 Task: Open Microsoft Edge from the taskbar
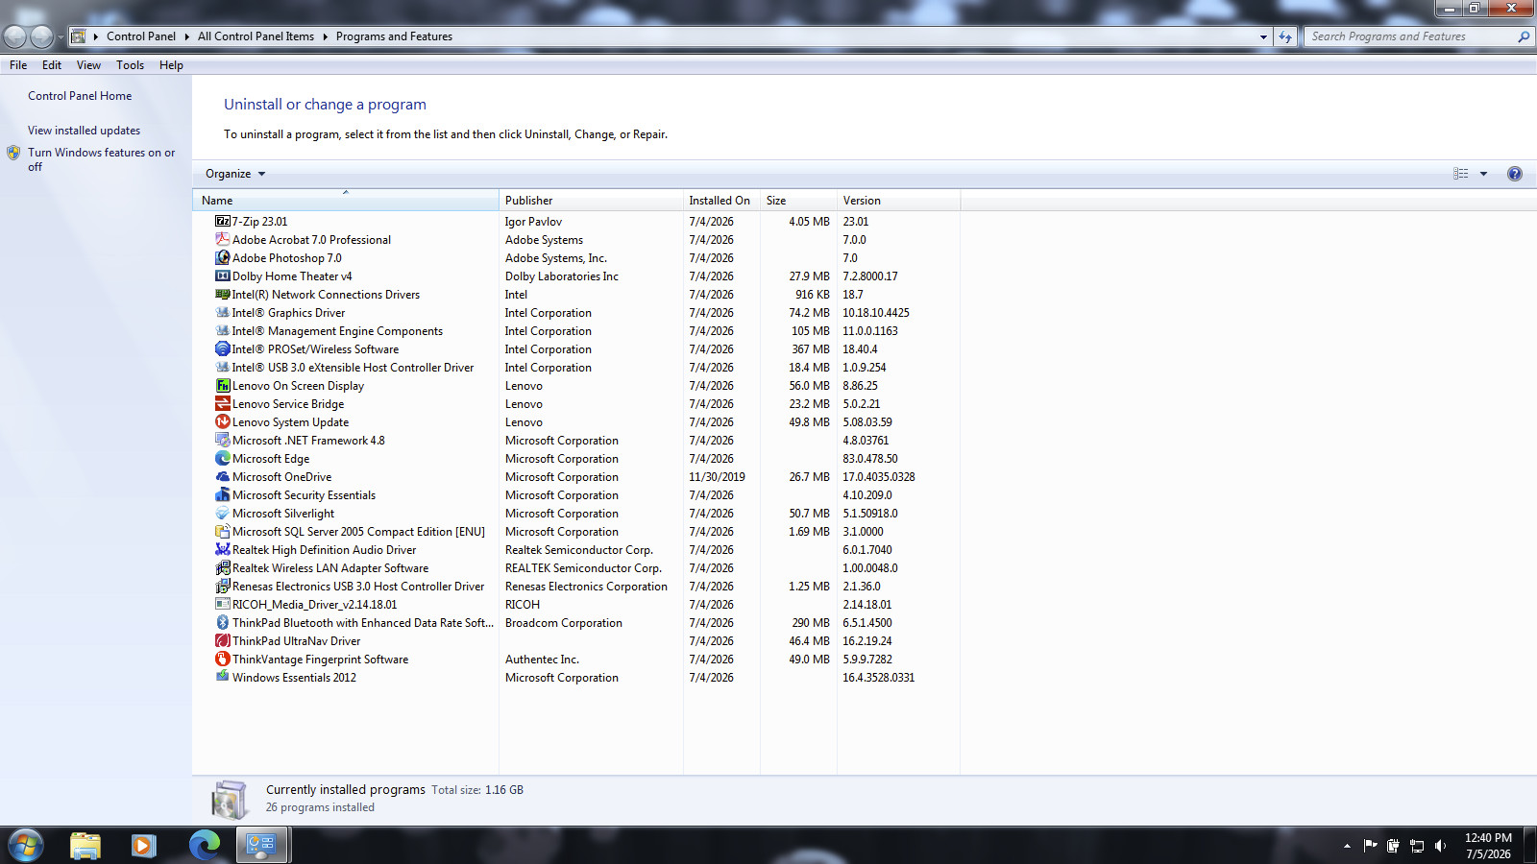pyautogui.click(x=204, y=845)
